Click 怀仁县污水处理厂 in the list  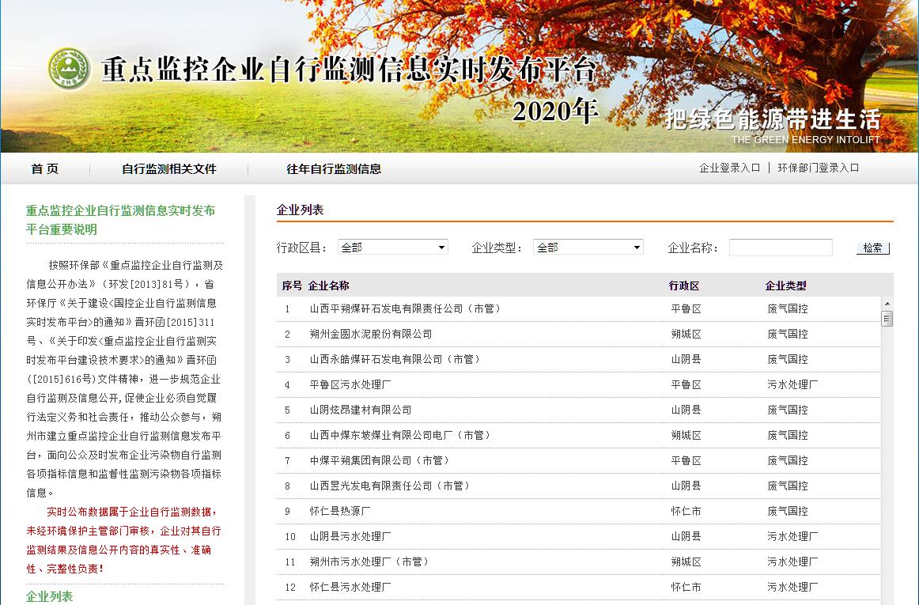[350, 587]
